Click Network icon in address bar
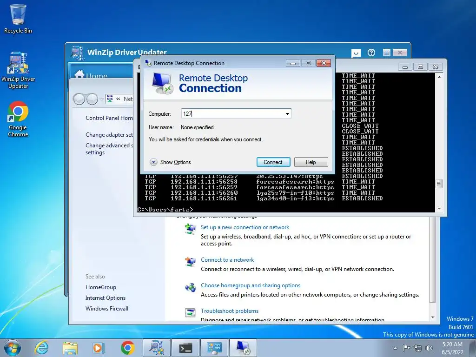 (110, 99)
